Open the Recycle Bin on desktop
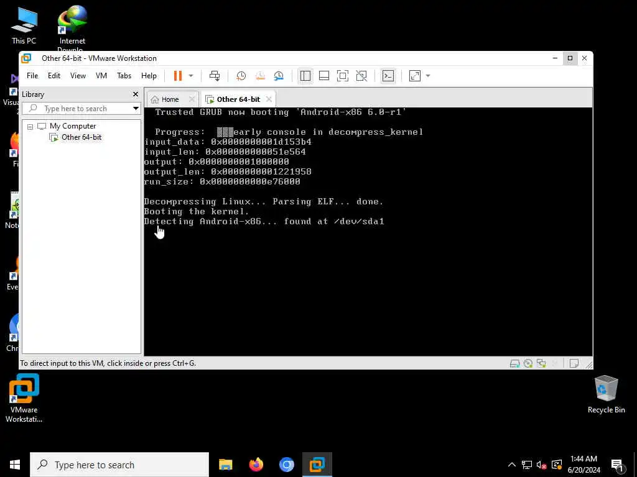 [x=606, y=394]
